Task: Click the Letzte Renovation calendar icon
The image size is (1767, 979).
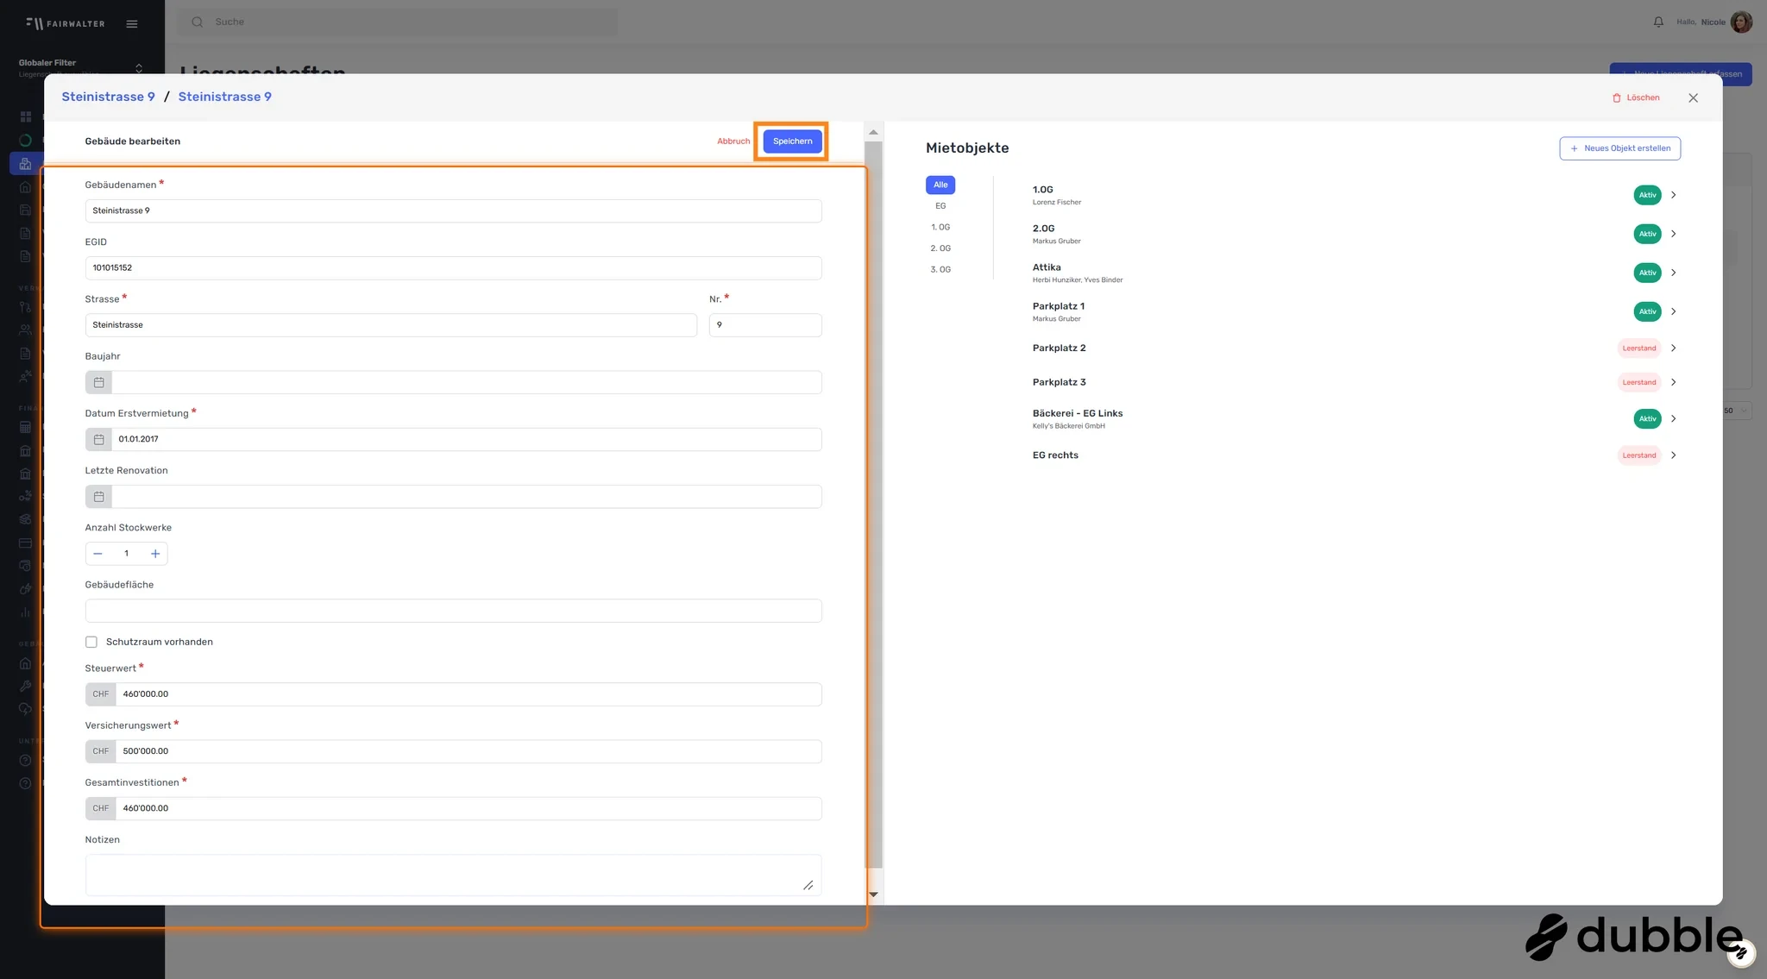Action: [x=98, y=497]
